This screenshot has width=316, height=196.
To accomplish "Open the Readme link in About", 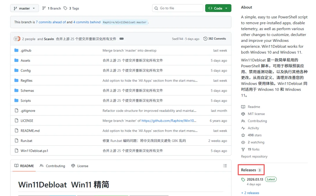I will click(x=254, y=107).
